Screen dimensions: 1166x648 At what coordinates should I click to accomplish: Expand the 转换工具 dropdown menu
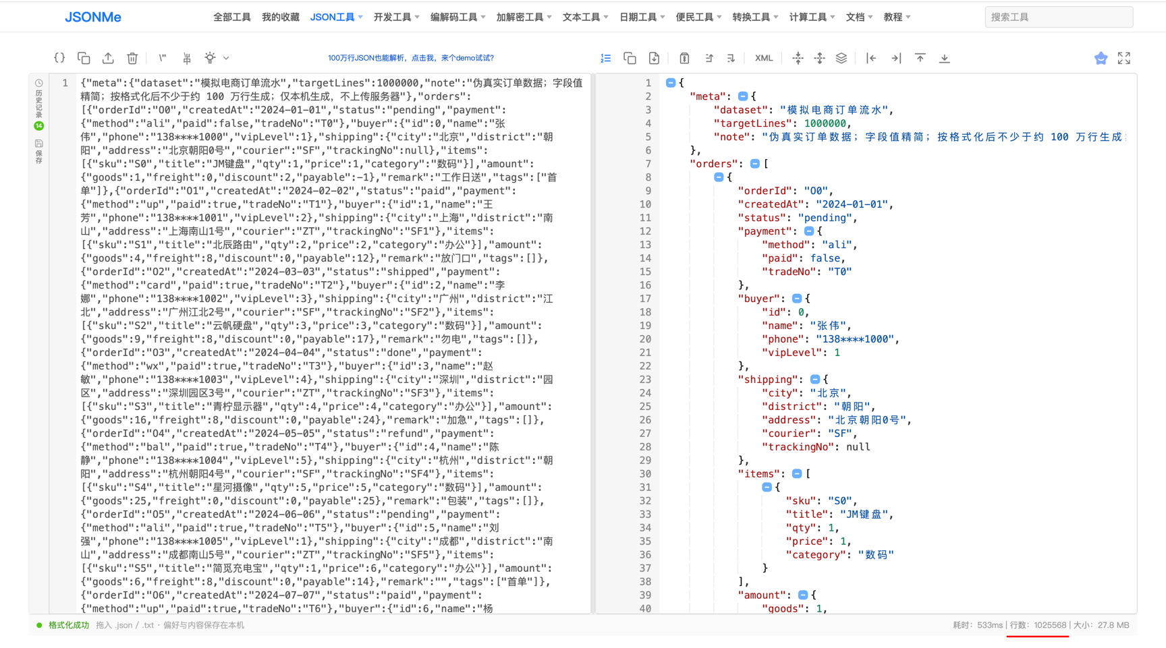(x=756, y=17)
